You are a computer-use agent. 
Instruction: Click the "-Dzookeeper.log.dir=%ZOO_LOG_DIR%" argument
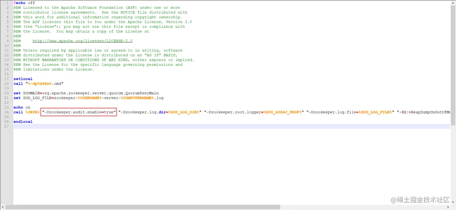coord(160,112)
